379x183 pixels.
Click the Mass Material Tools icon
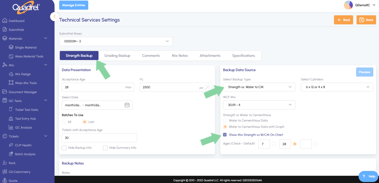pos(11,56)
